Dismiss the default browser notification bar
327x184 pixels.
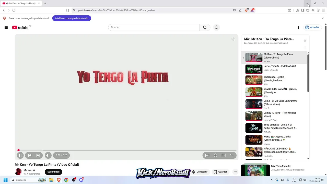322,18
